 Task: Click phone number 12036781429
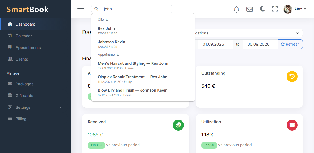click(107, 47)
